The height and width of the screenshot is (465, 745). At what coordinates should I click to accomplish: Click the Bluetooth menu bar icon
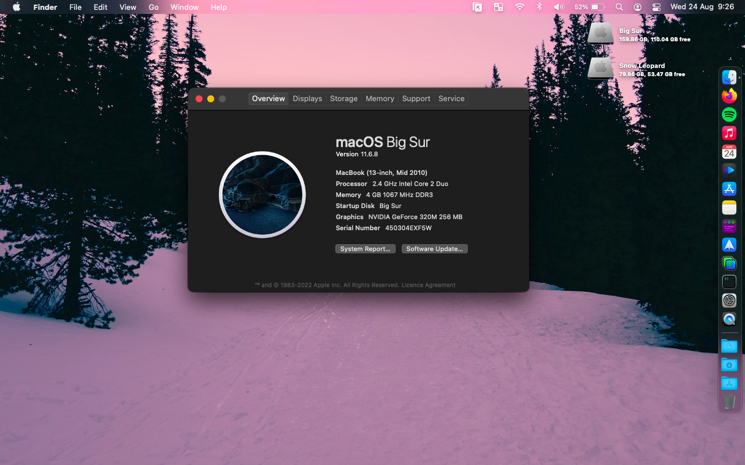pyautogui.click(x=540, y=7)
